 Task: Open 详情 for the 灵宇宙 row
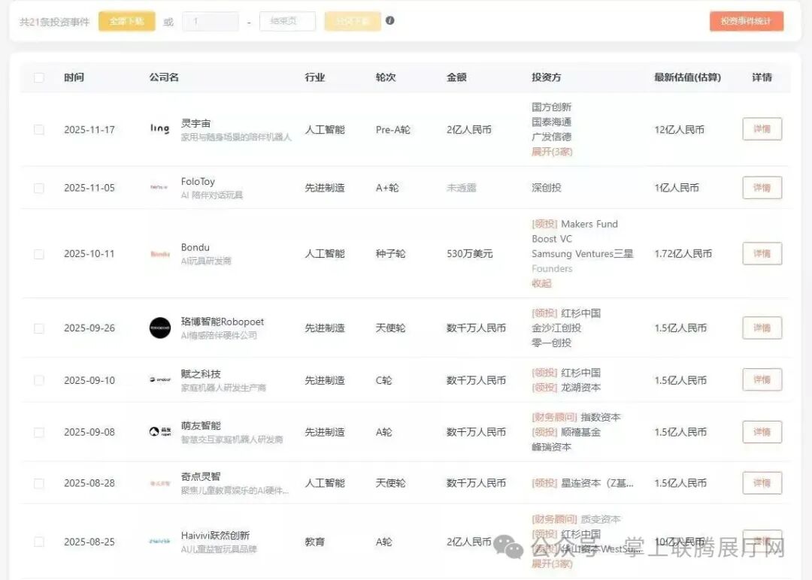[x=762, y=128]
